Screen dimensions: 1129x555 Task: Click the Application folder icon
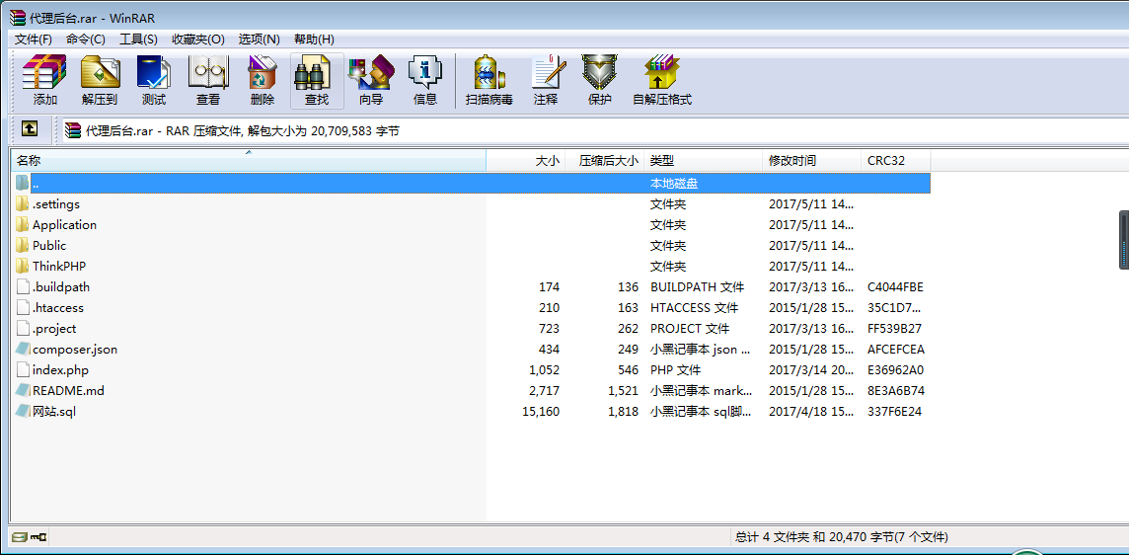click(x=23, y=225)
